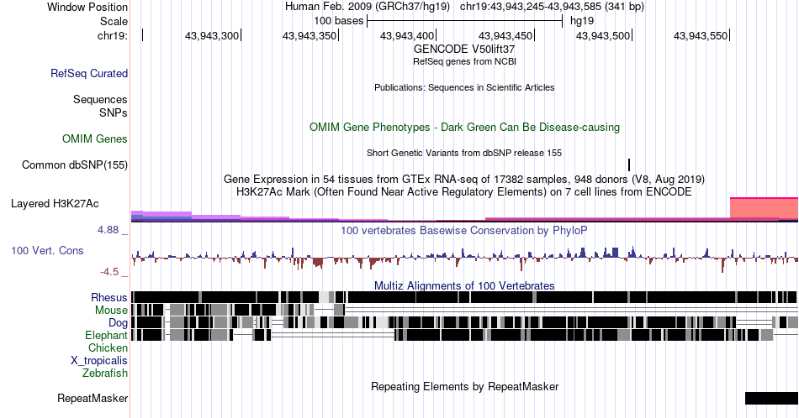
Task: Click the 100 bases scale bar
Action: click(x=464, y=21)
